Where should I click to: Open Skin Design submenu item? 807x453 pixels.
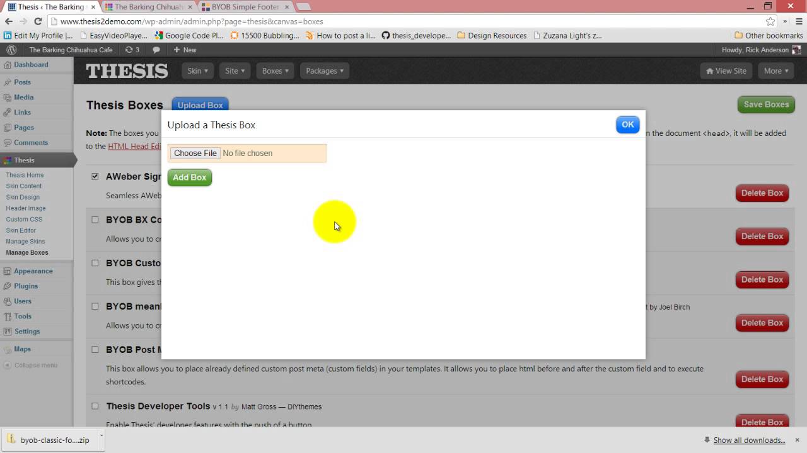(x=23, y=198)
